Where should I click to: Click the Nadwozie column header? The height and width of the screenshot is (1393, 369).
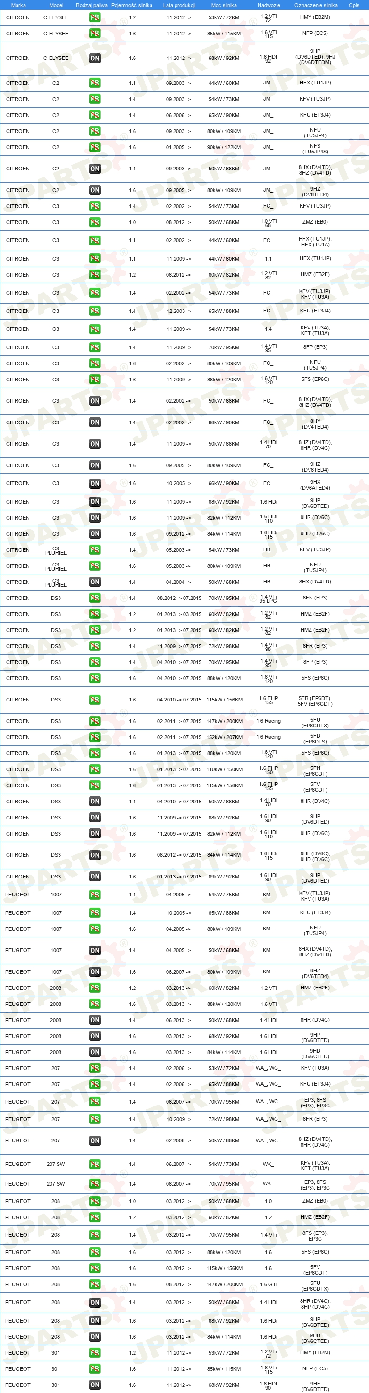click(268, 5)
